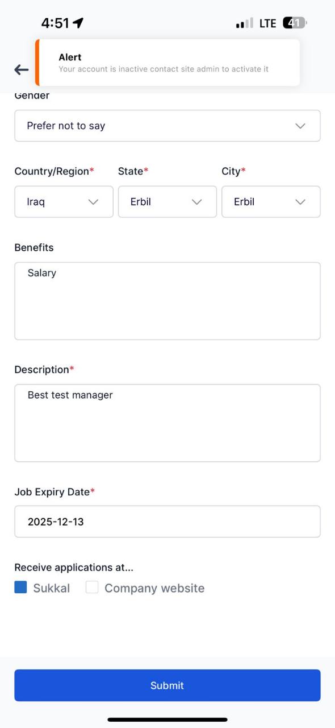The image size is (335, 728).
Task: Tap the home indicator bar at bottom
Action: tap(167, 719)
